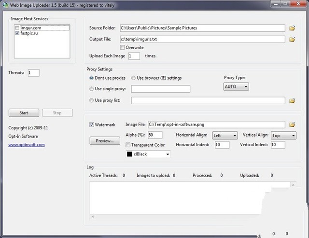Disable the Watermark checkbox
Image resolution: width=309 pixels, height=238 pixels.
point(92,125)
